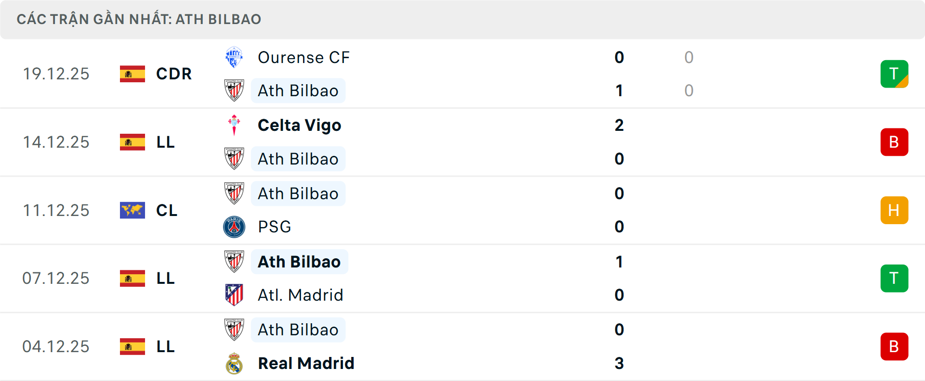This screenshot has height=381, width=925.
Task: Click the Ourense CF club crest
Action: coord(235,57)
